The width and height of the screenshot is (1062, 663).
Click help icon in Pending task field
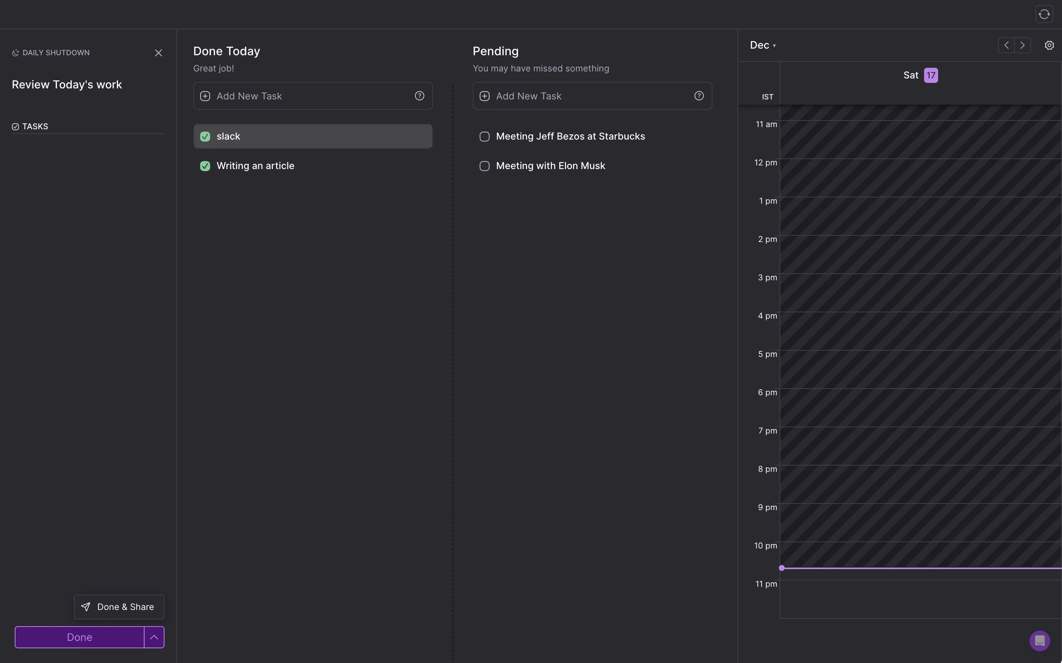point(699,96)
